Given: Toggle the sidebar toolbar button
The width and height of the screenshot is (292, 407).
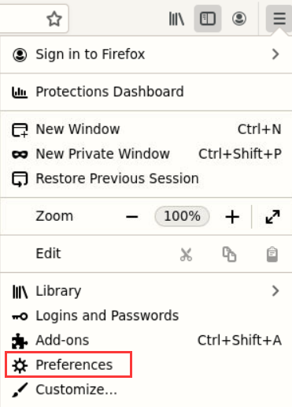Looking at the screenshot, I should [208, 19].
